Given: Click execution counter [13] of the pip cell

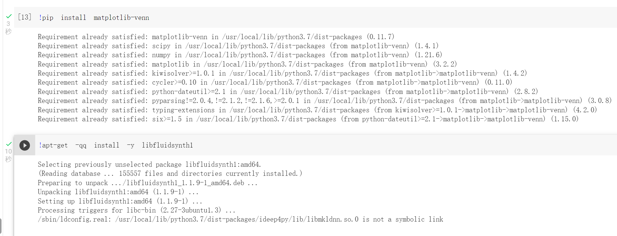Looking at the screenshot, I should tap(24, 17).
